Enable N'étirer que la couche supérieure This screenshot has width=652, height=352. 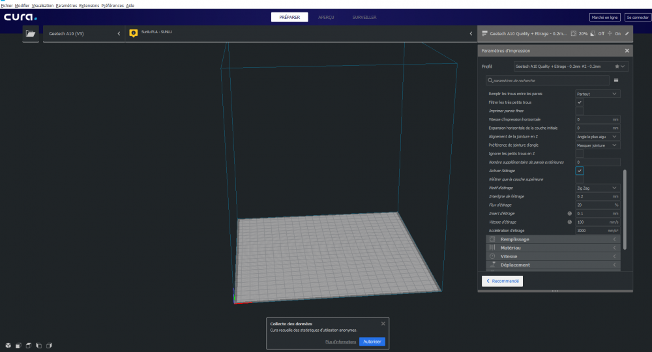coord(580,179)
